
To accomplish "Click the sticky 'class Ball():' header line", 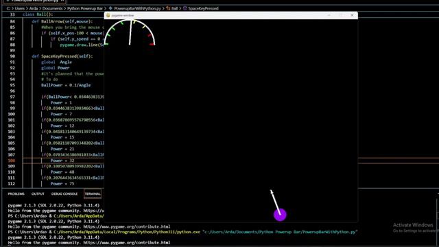I will point(38,14).
